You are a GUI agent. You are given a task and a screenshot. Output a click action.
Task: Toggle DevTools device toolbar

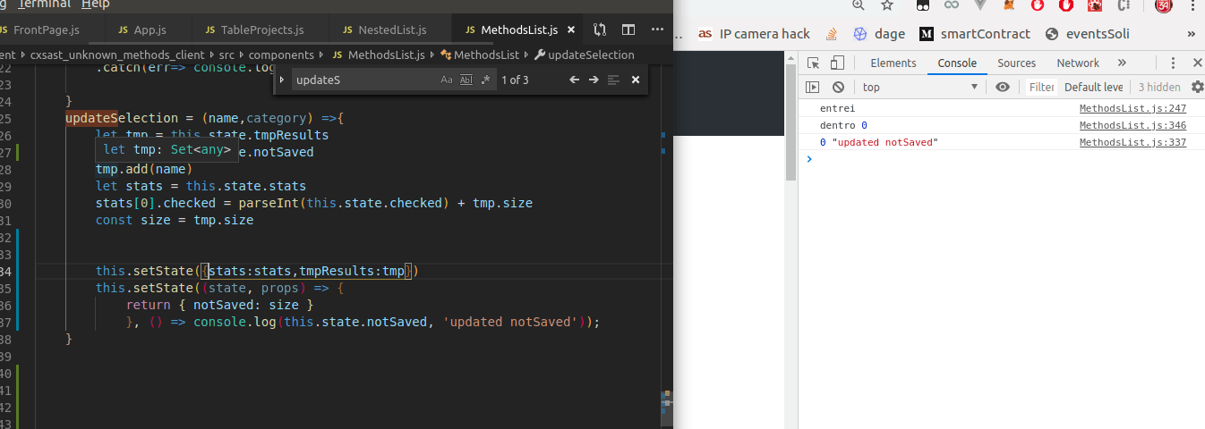tap(837, 63)
